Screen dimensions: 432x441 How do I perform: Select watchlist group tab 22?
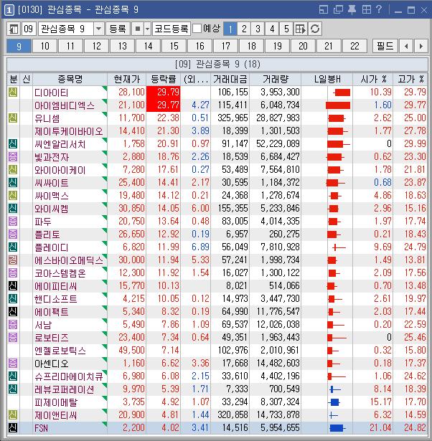[x=355, y=46]
